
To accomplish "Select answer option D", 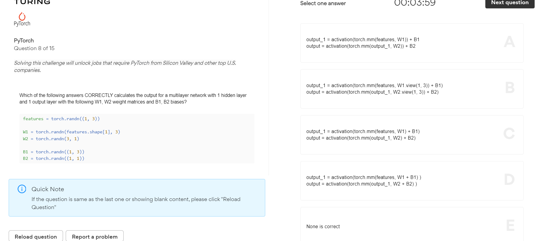I will pyautogui.click(x=412, y=180).
